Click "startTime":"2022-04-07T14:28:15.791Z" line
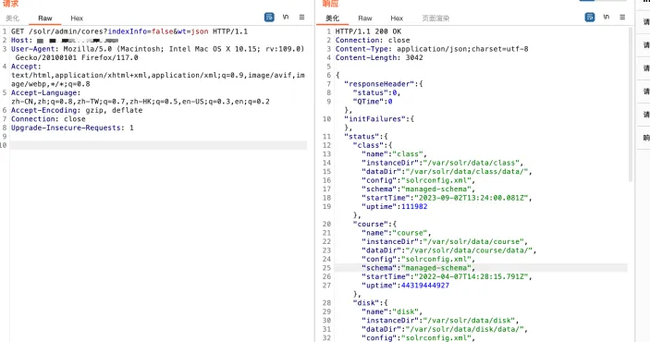 click(447, 276)
